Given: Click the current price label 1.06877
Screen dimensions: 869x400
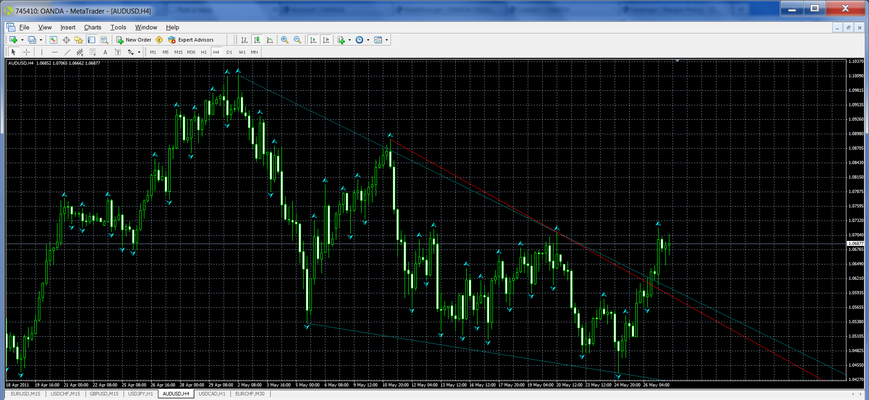Looking at the screenshot, I should pyautogui.click(x=855, y=244).
